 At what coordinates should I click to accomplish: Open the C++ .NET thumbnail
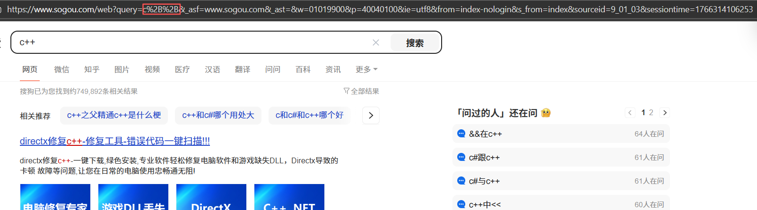[x=289, y=197]
